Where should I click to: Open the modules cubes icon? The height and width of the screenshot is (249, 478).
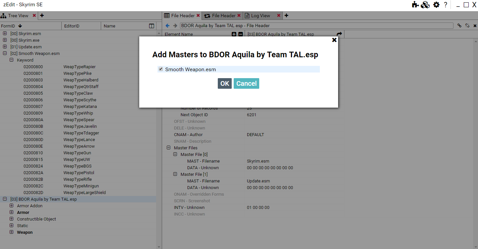pyautogui.click(x=425, y=5)
